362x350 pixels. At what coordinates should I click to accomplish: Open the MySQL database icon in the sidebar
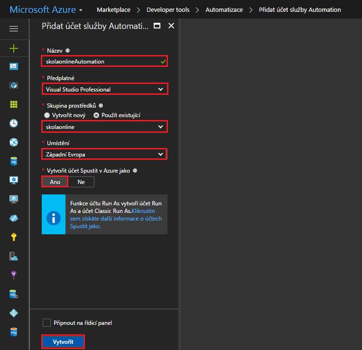pos(14,332)
